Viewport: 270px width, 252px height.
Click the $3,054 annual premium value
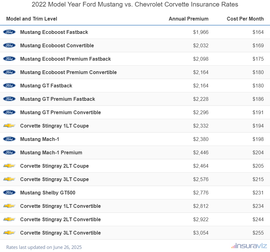tap(201, 233)
